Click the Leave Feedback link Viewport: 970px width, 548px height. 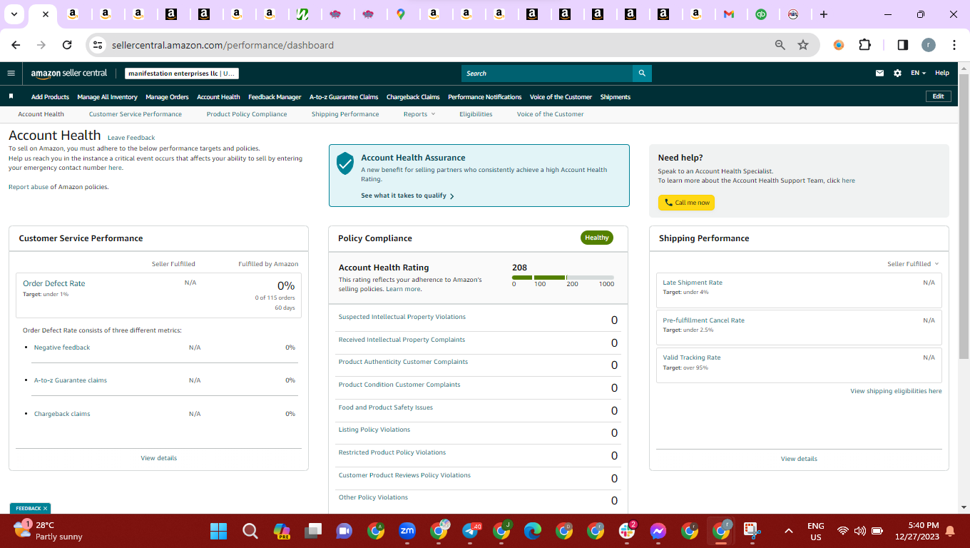pos(131,138)
